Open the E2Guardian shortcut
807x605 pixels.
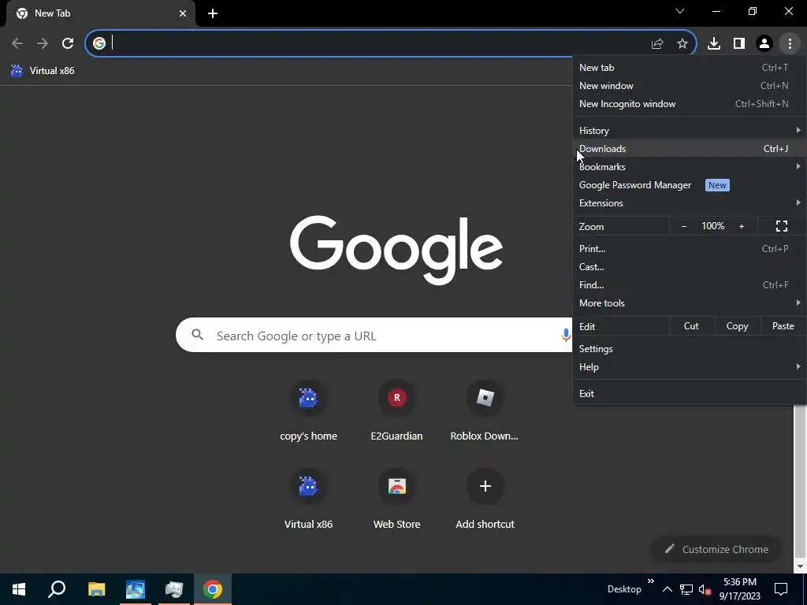pyautogui.click(x=397, y=411)
